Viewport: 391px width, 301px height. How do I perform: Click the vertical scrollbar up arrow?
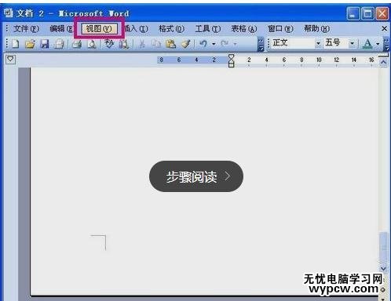[383, 63]
